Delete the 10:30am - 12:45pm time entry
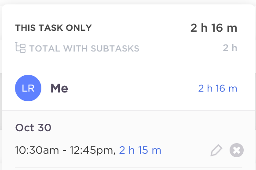The height and width of the screenshot is (170, 256). 237,150
